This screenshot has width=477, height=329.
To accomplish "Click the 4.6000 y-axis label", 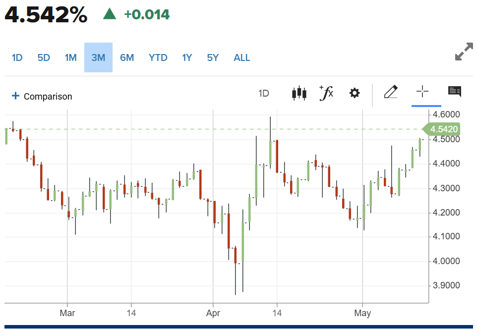I will [446, 114].
